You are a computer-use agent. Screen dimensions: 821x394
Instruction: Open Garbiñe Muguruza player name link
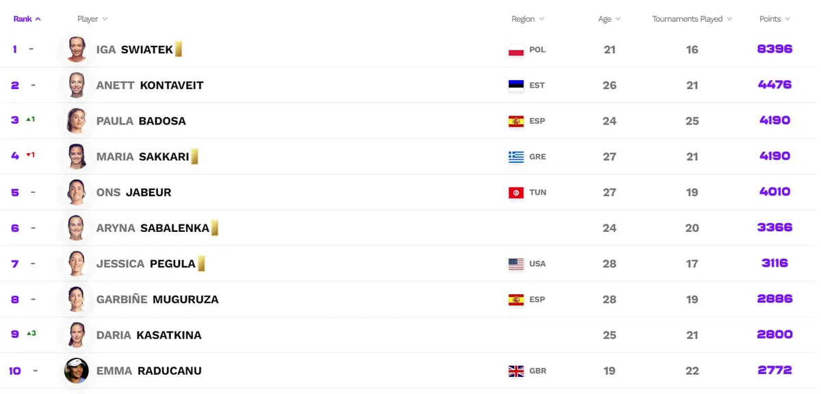[157, 300]
